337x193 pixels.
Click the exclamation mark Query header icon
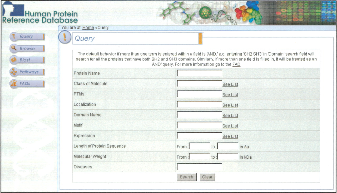click(65, 37)
